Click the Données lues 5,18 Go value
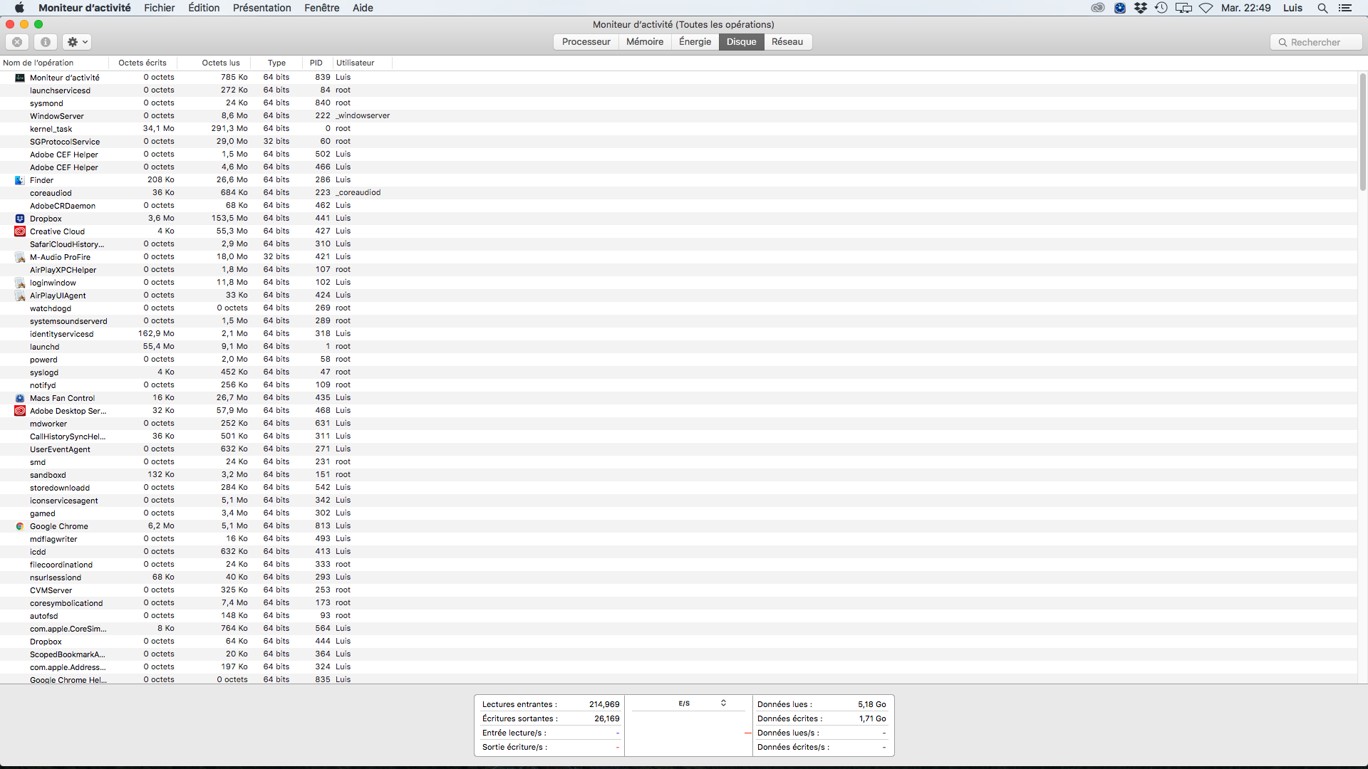This screenshot has width=1368, height=769. 871,704
